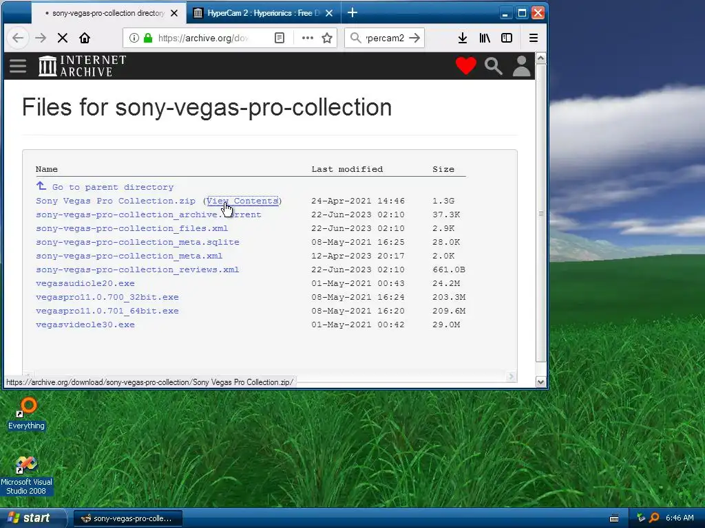Open the downloads panel
The width and height of the screenshot is (705, 528).
pos(462,38)
